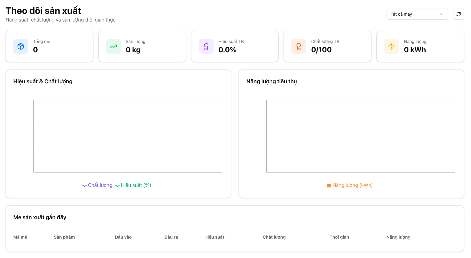Select the Đầu ra column header
The width and height of the screenshot is (471, 258).
(171, 237)
